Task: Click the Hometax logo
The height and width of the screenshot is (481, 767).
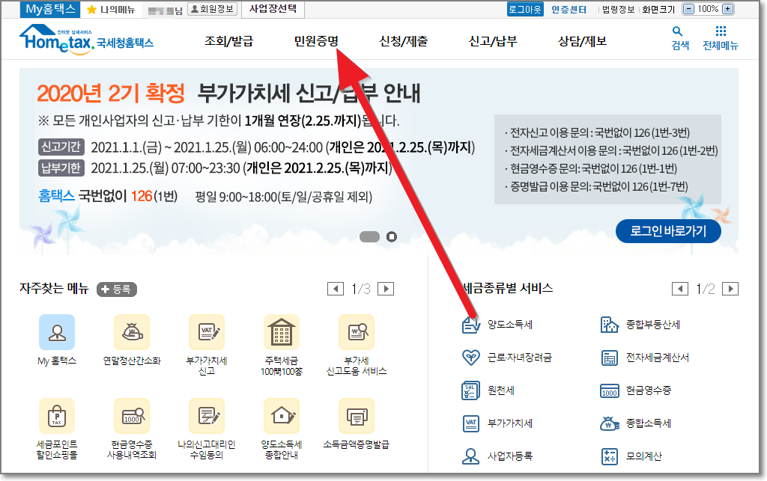Action: pyautogui.click(x=86, y=39)
